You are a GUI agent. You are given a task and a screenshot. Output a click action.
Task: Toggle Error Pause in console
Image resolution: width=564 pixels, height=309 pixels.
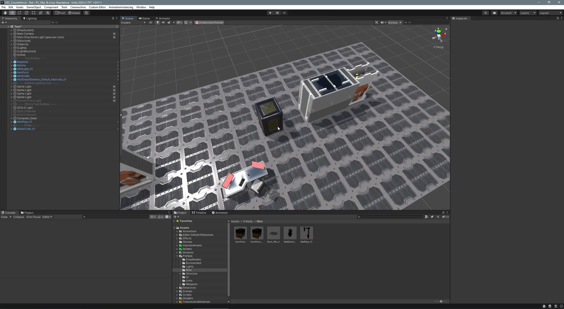click(34, 217)
